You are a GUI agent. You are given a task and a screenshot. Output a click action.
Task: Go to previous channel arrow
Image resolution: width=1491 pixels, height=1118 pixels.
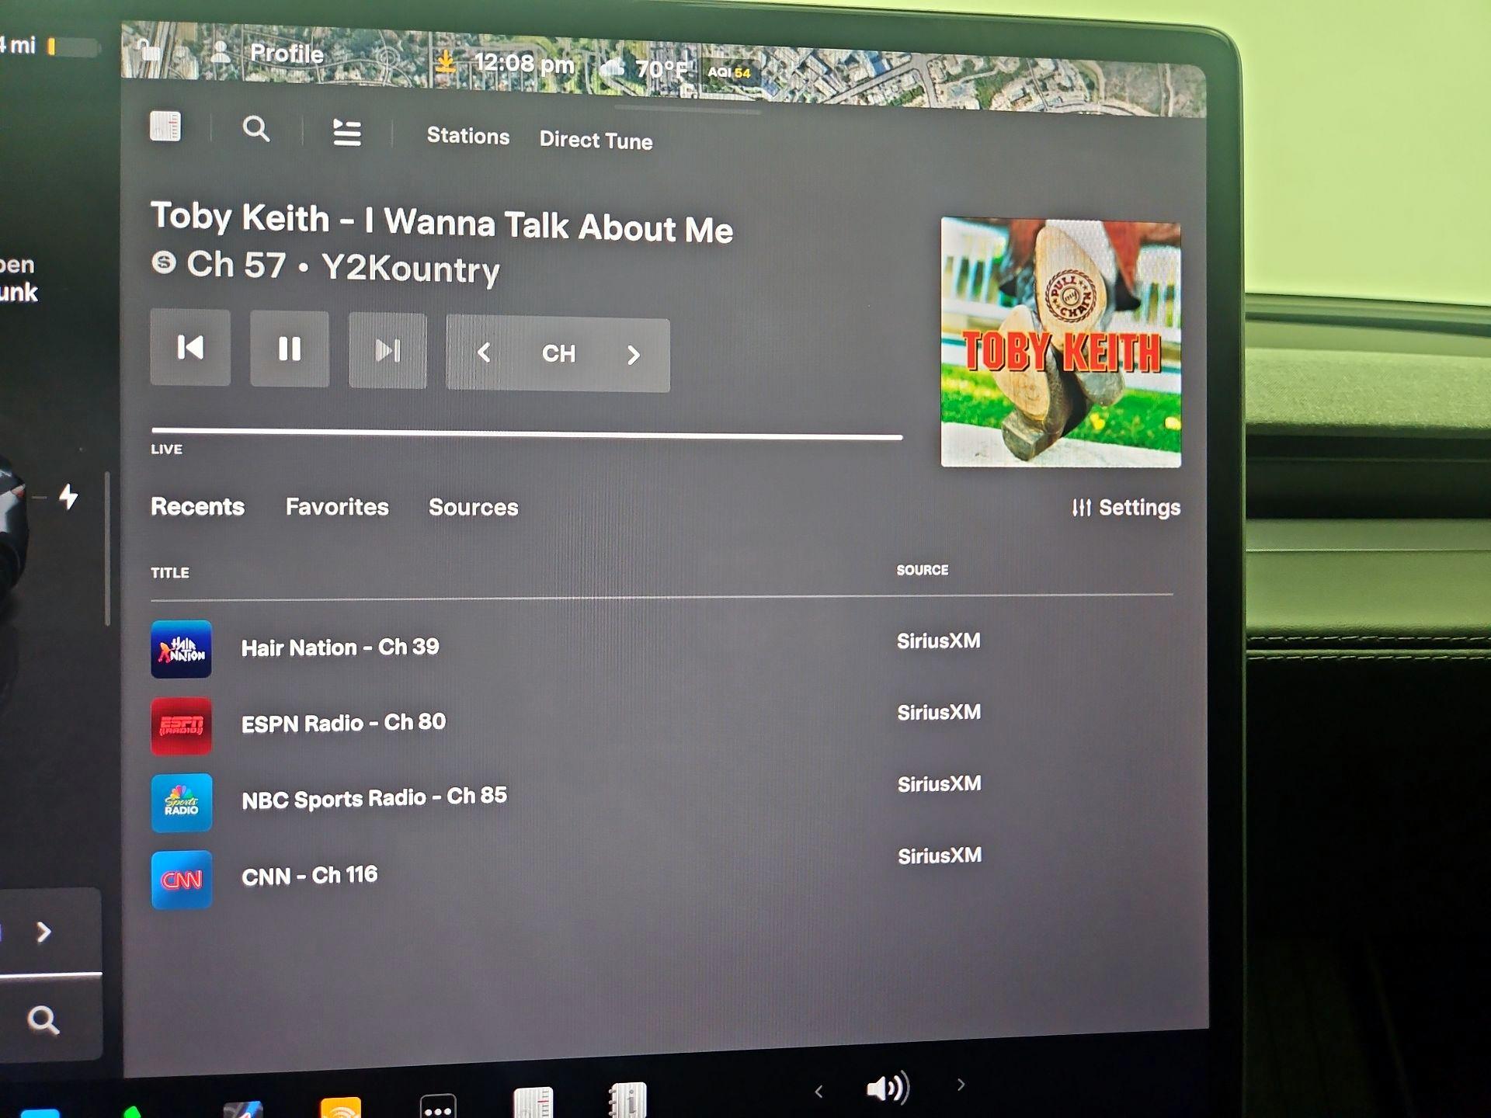[x=484, y=353]
